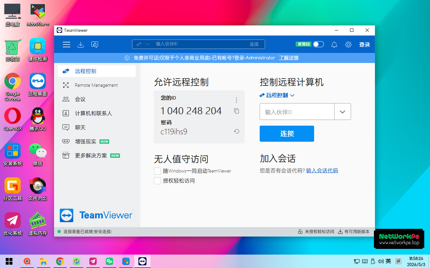Select the 远程桌面 desktop icon
Viewport: 430px width, 268px height.
point(38,85)
